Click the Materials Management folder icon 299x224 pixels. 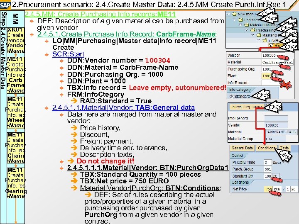247,25
